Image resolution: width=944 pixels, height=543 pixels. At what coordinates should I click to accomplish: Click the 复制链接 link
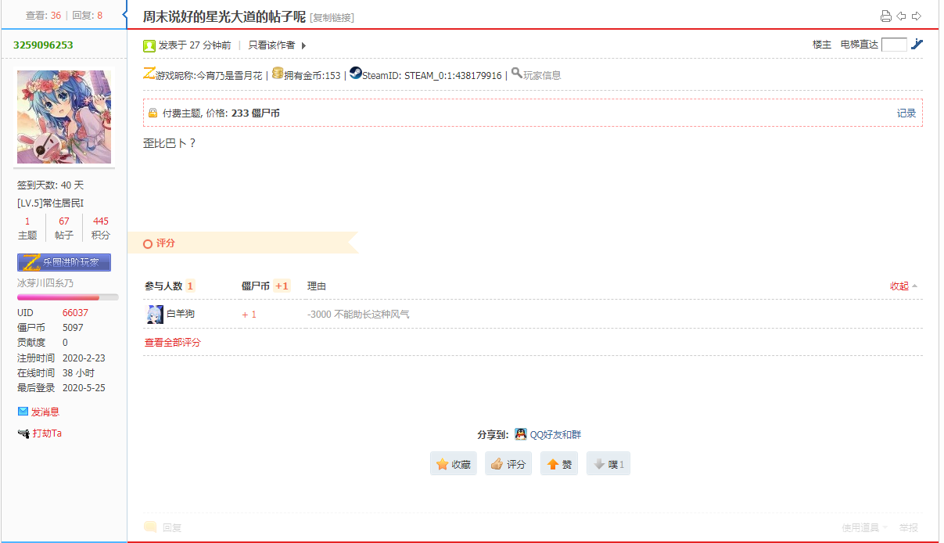[332, 16]
